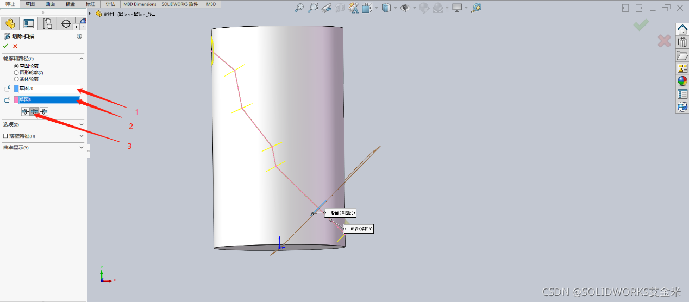Viewport: 689px width, 302px height.
Task: Click the profile field containing 草图20
Action: (49, 89)
